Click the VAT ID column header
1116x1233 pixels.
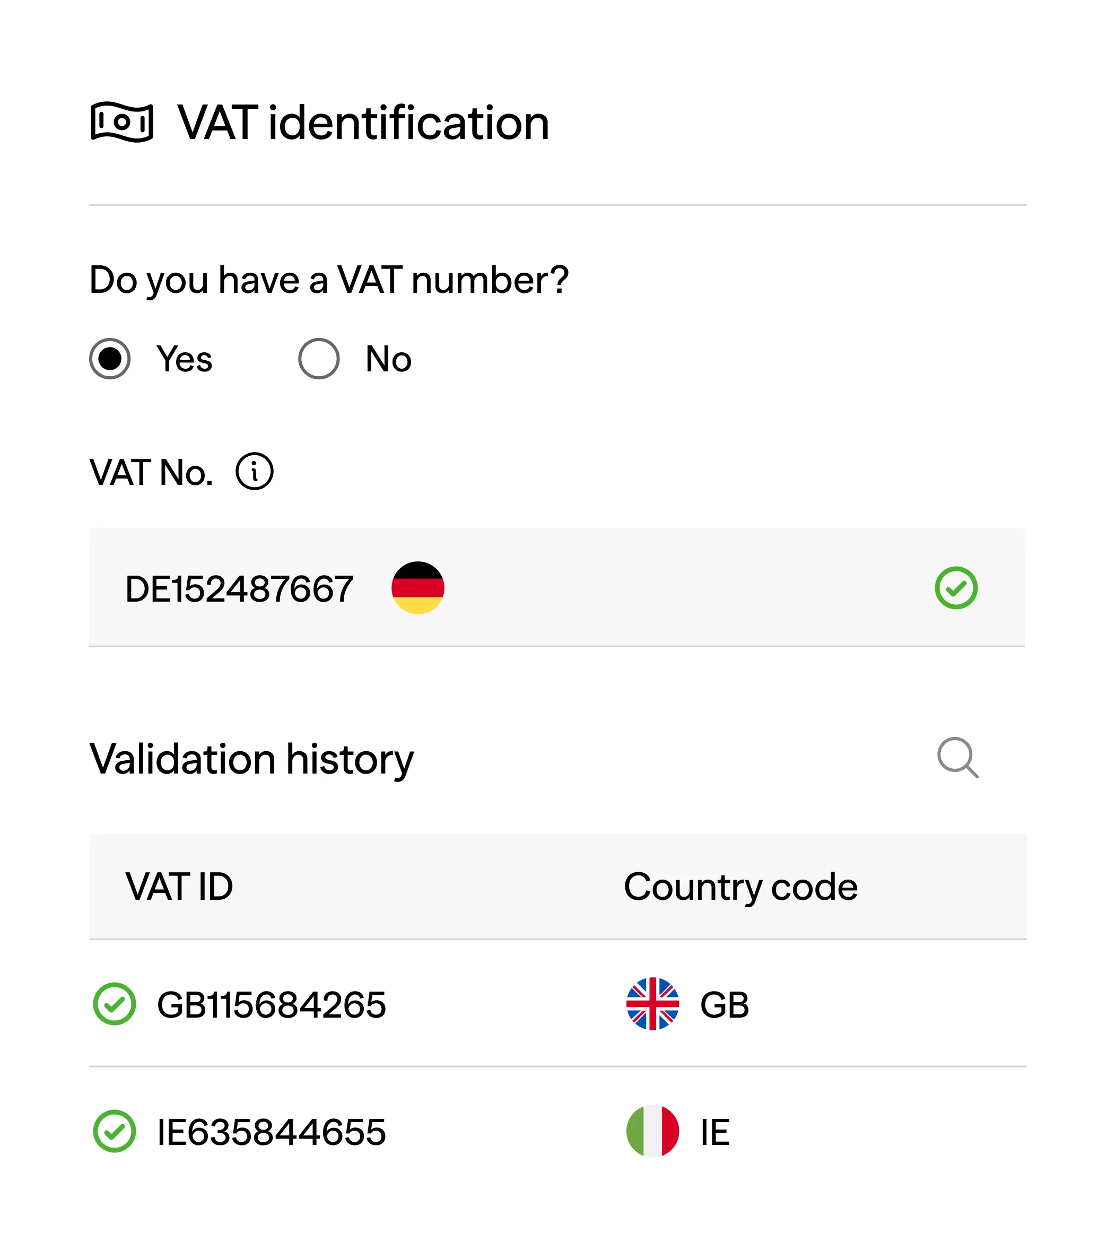[x=179, y=886]
